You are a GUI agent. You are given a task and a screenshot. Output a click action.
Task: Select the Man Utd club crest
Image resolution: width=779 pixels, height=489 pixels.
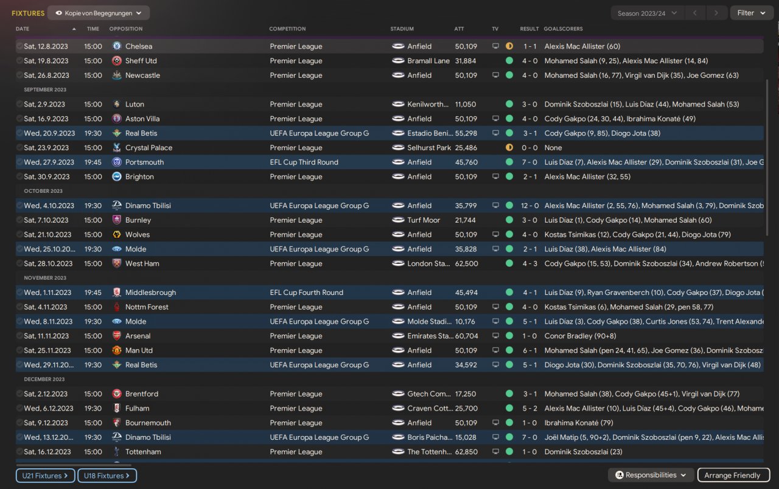click(x=117, y=350)
